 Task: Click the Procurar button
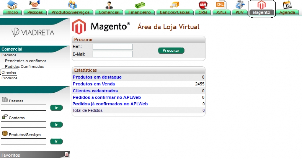171,51
